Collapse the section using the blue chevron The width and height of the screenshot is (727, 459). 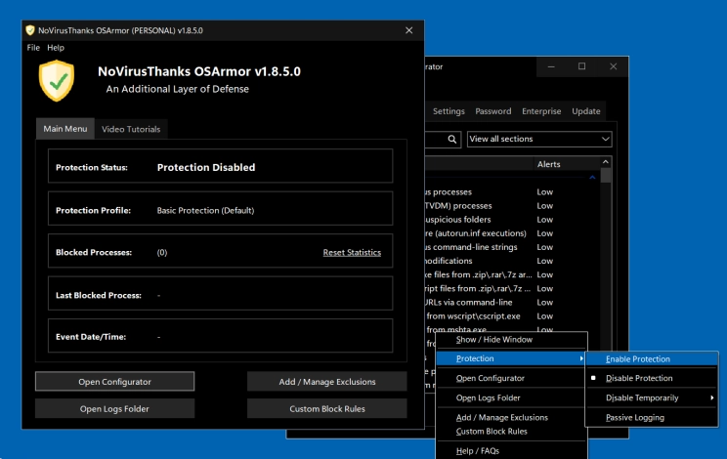point(592,178)
